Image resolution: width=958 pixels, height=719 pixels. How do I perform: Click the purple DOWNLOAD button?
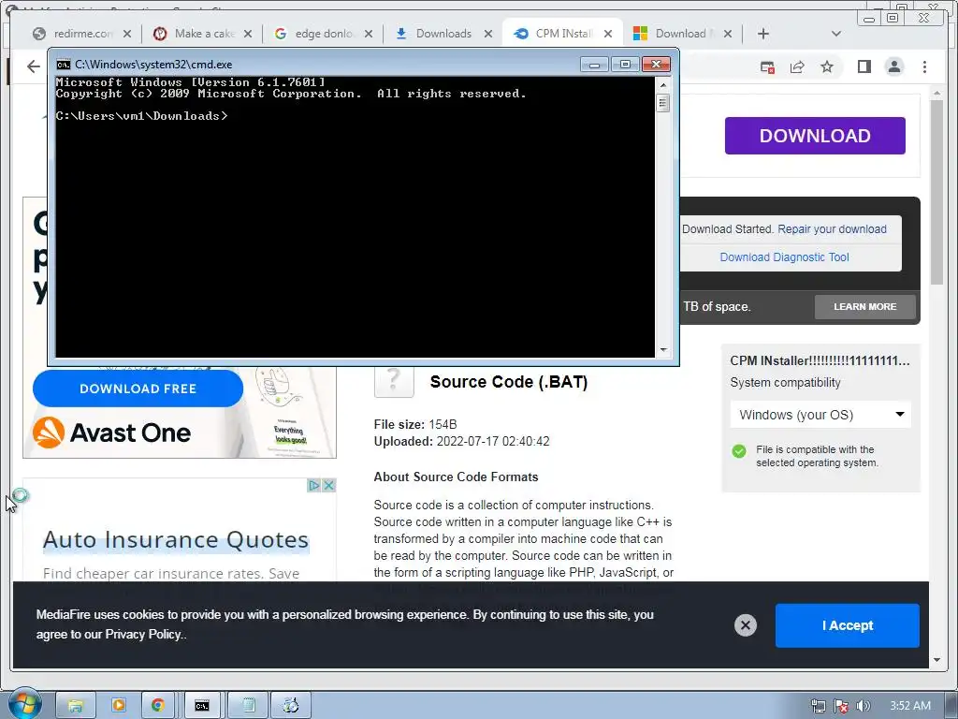815,136
